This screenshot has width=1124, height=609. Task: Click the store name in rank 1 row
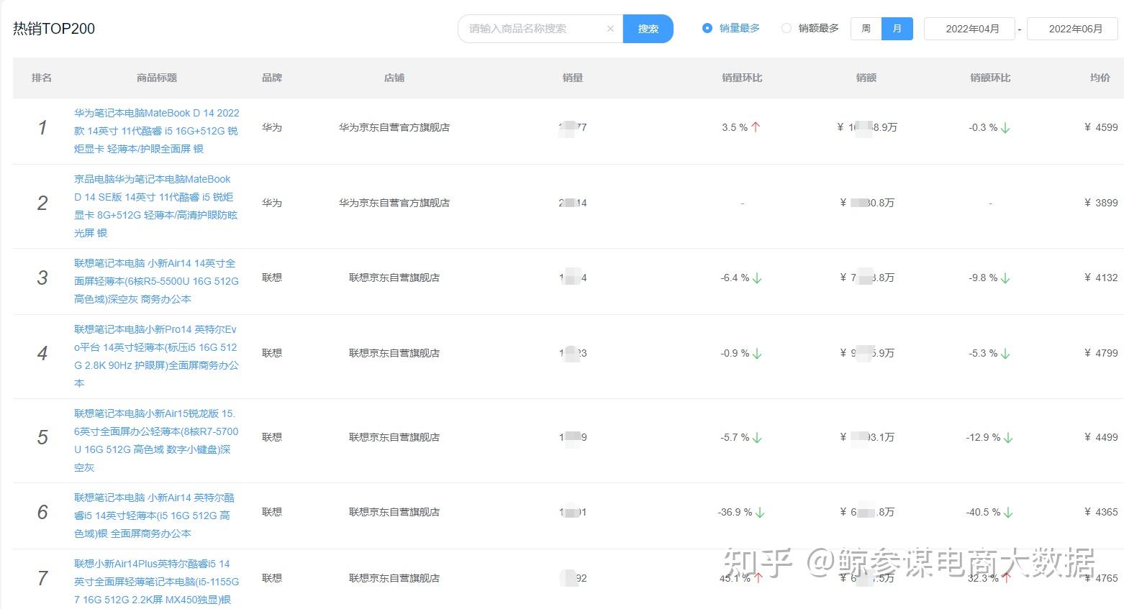(394, 127)
